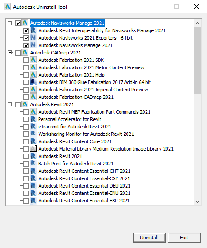Click the scroll up arrow of the list
Image resolution: width=207 pixels, height=248 pixels.
pos(197,23)
